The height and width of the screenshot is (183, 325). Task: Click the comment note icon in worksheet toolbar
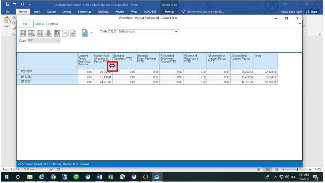coord(65,33)
